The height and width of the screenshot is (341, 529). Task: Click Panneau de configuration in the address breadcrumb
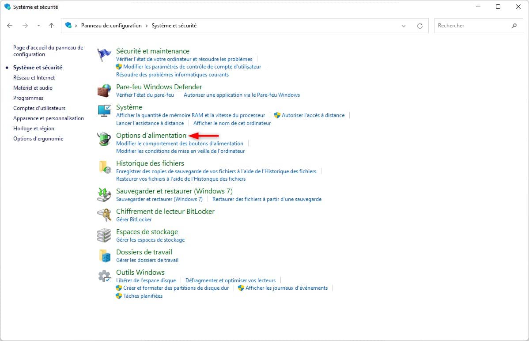[111, 26]
